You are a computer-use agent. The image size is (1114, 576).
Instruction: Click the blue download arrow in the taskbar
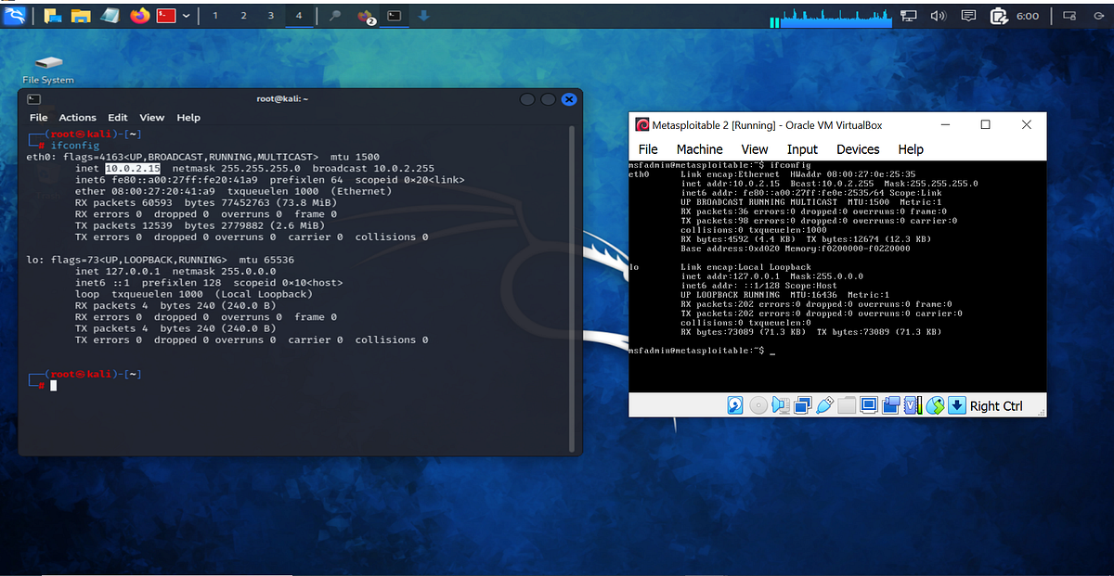423,14
